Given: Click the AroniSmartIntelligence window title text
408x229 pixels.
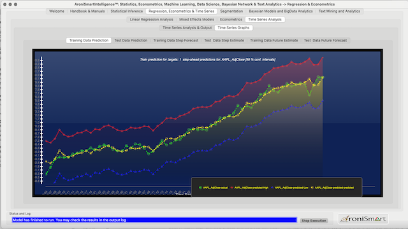Looking at the screenshot, I should [x=205, y=4].
